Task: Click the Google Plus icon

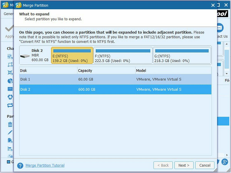Action: [x=225, y=162]
